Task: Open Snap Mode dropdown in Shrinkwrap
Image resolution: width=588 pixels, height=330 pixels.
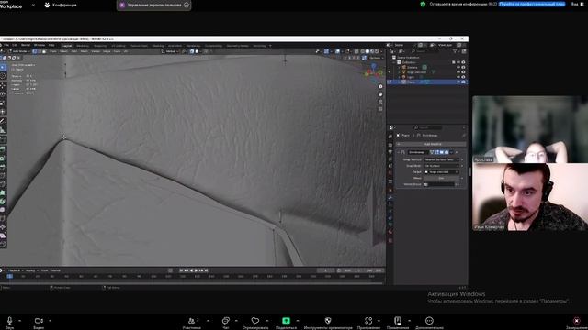Action: click(441, 166)
